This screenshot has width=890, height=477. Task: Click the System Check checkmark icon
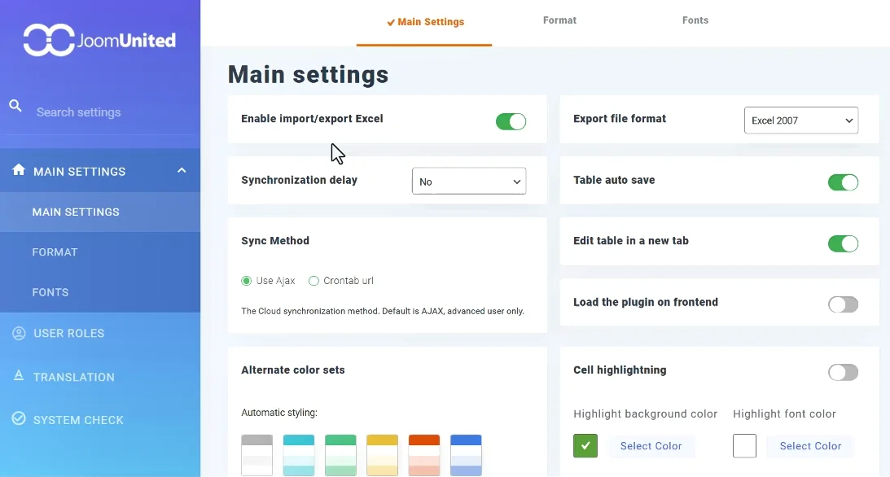(19, 418)
